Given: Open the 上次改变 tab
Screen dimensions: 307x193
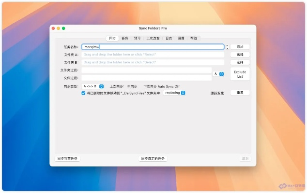Looking at the screenshot, I should (x=153, y=38).
